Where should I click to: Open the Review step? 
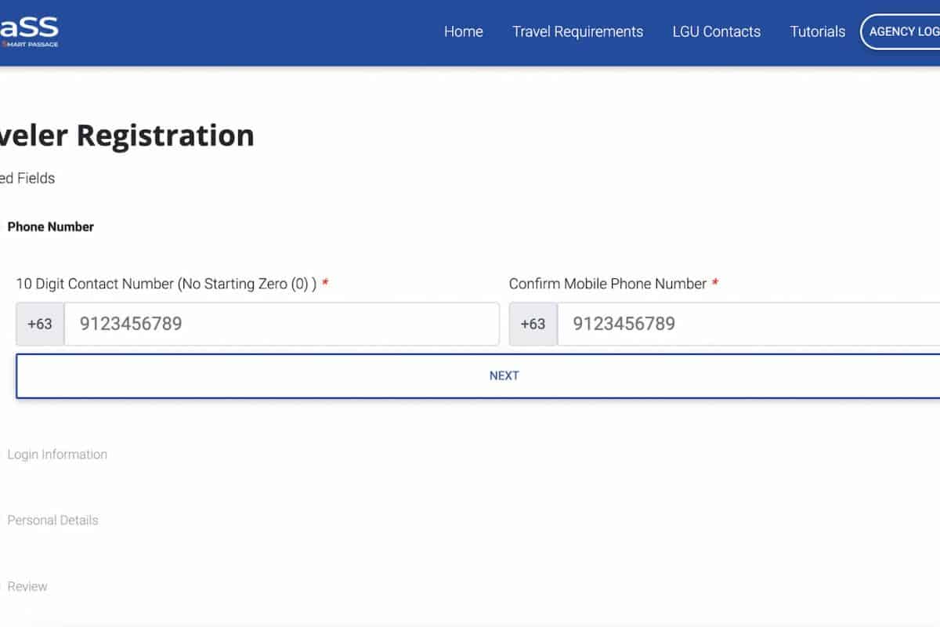click(27, 586)
